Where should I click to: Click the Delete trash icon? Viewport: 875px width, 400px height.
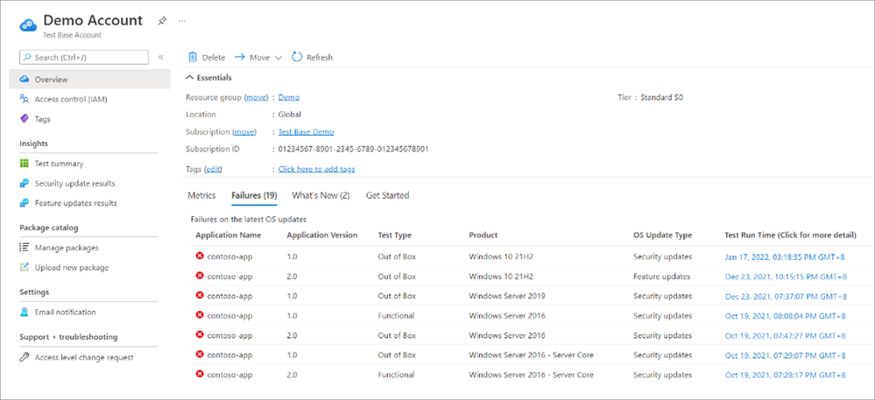pyautogui.click(x=193, y=58)
